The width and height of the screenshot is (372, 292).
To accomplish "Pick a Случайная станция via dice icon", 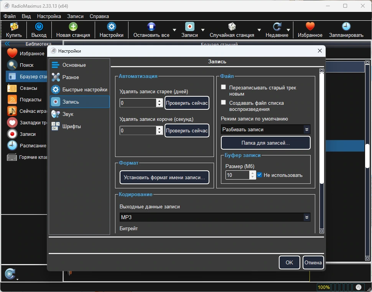I will pyautogui.click(x=232, y=26).
